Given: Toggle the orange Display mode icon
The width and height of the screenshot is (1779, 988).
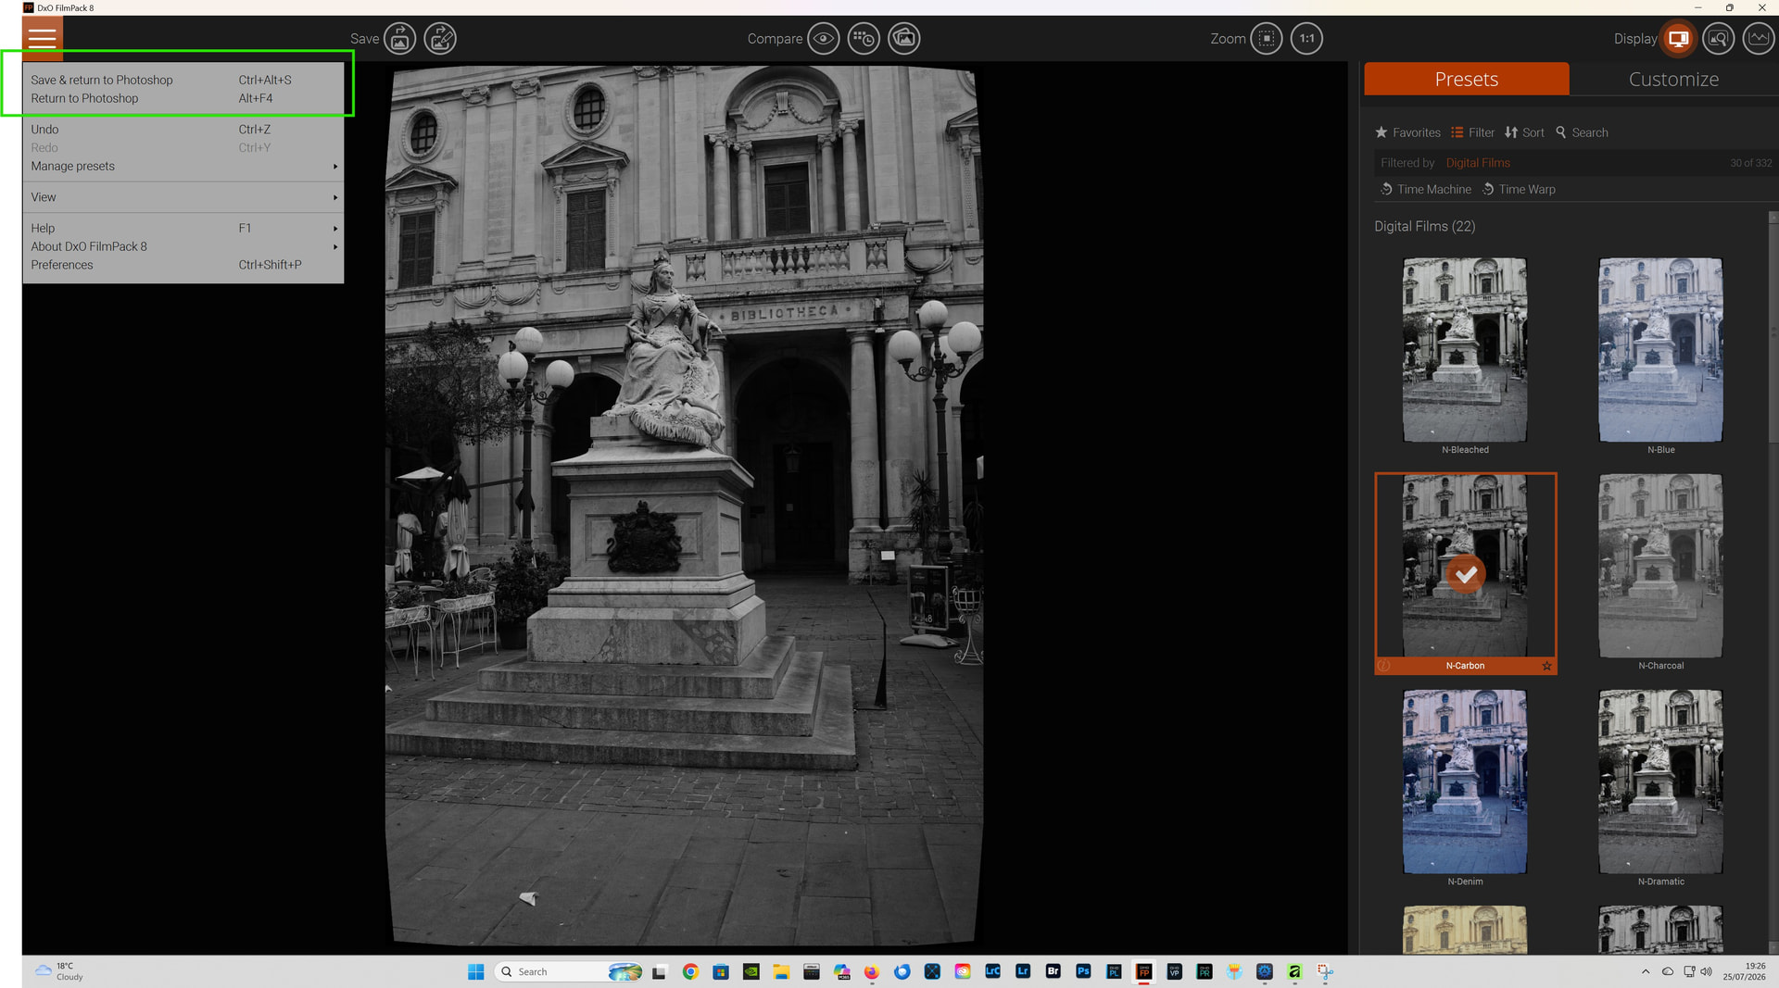Looking at the screenshot, I should [x=1678, y=39].
